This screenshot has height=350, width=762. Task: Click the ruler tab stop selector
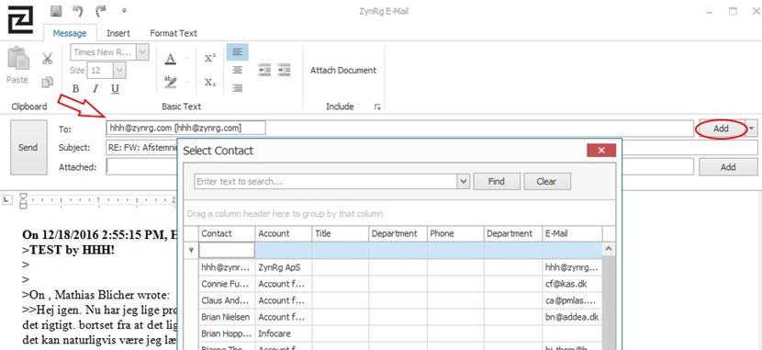pos(6,199)
